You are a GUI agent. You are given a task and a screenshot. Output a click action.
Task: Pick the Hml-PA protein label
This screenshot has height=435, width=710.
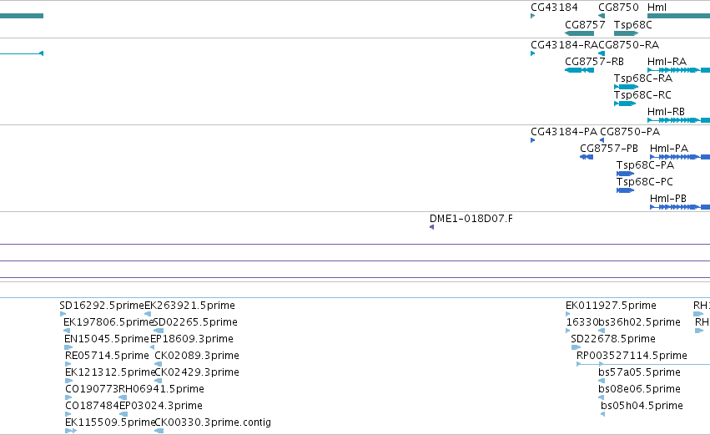point(669,149)
